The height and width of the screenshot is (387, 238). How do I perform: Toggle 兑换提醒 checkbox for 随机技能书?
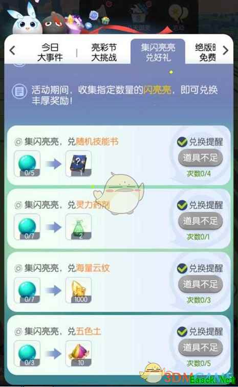[182, 142]
